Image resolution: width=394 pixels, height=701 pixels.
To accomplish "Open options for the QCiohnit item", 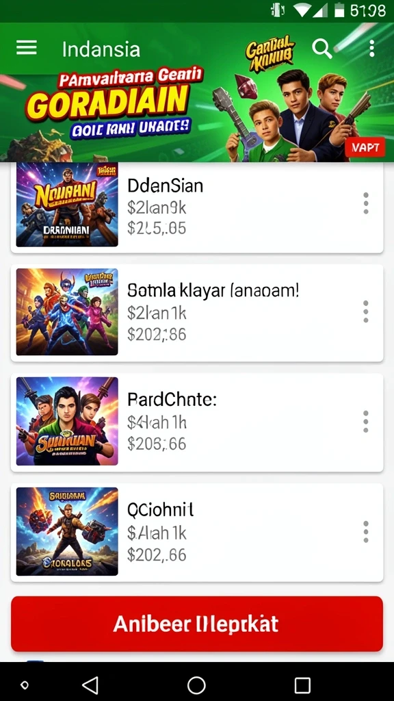I will [366, 531].
